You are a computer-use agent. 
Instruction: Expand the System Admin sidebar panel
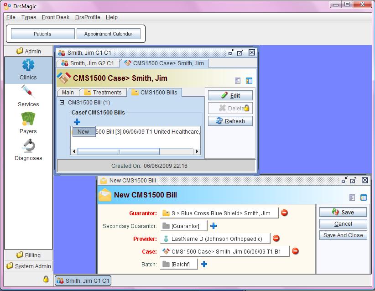(x=28, y=266)
